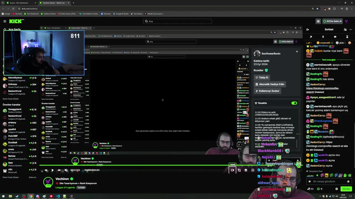The width and height of the screenshot is (355, 199).
Task: Open the League of Legends category link
Action: [65, 188]
